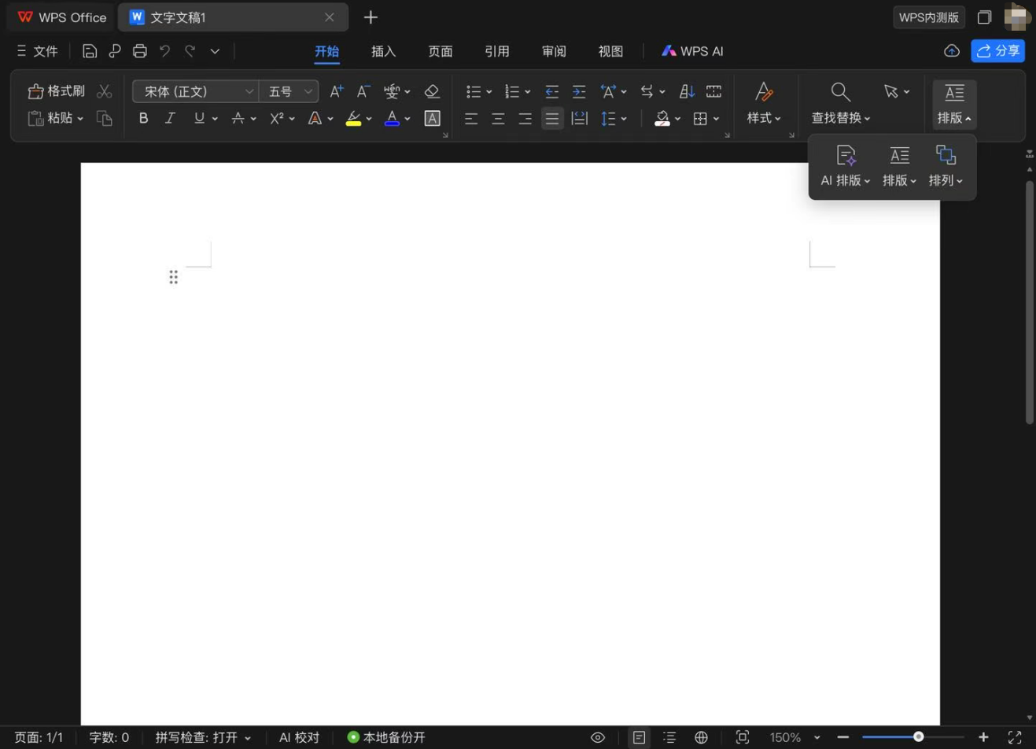This screenshot has height=749, width=1036.
Task: Toggle bold formatting
Action: coord(143,118)
